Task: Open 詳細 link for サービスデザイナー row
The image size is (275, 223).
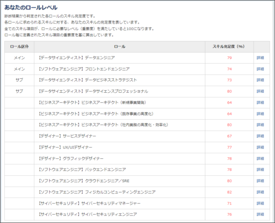Action: [x=260, y=136]
